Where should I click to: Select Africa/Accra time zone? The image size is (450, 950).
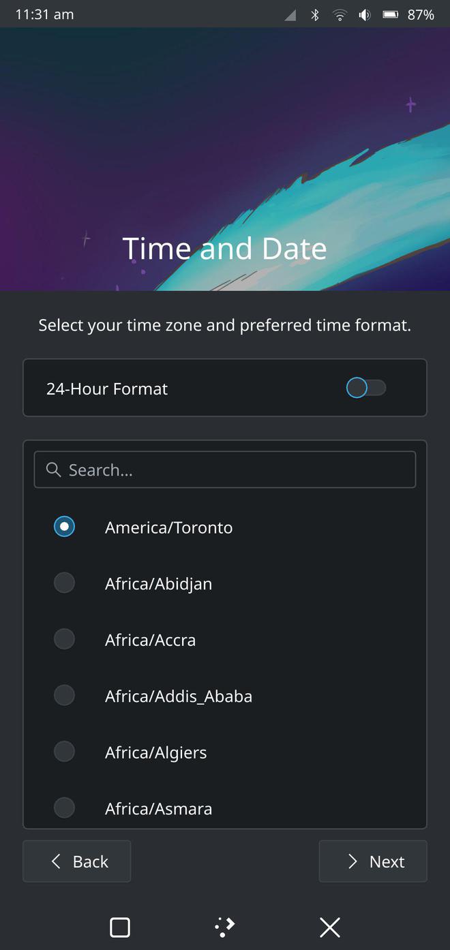pyautogui.click(x=64, y=639)
